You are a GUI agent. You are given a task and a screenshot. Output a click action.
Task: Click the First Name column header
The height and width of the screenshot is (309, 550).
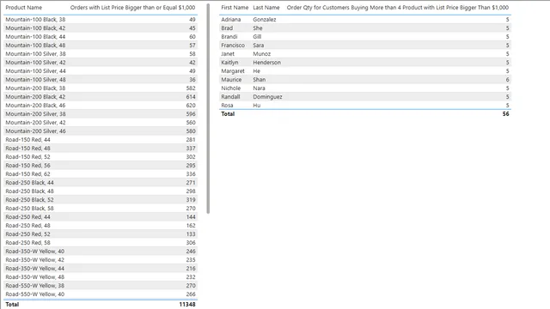pos(235,8)
